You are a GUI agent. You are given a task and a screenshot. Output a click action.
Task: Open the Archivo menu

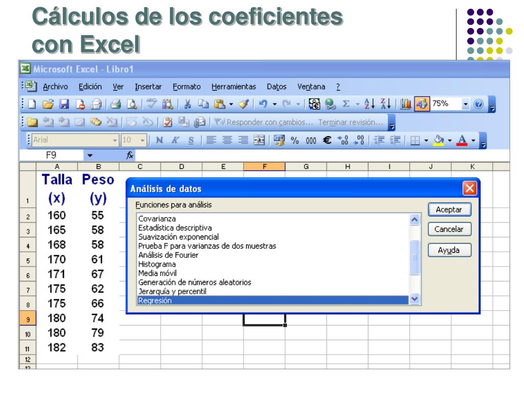pos(55,87)
